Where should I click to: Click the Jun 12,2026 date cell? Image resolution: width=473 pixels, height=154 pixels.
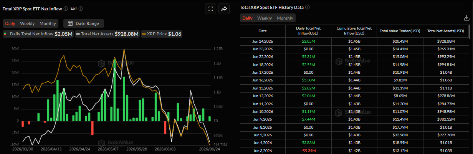pos(263,96)
